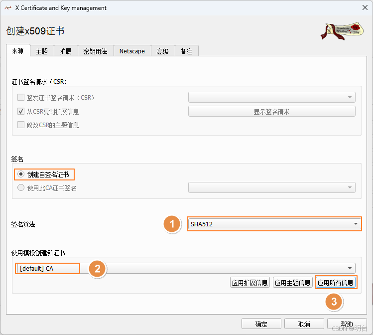
Task: Open the 备注 tab
Action: [186, 51]
